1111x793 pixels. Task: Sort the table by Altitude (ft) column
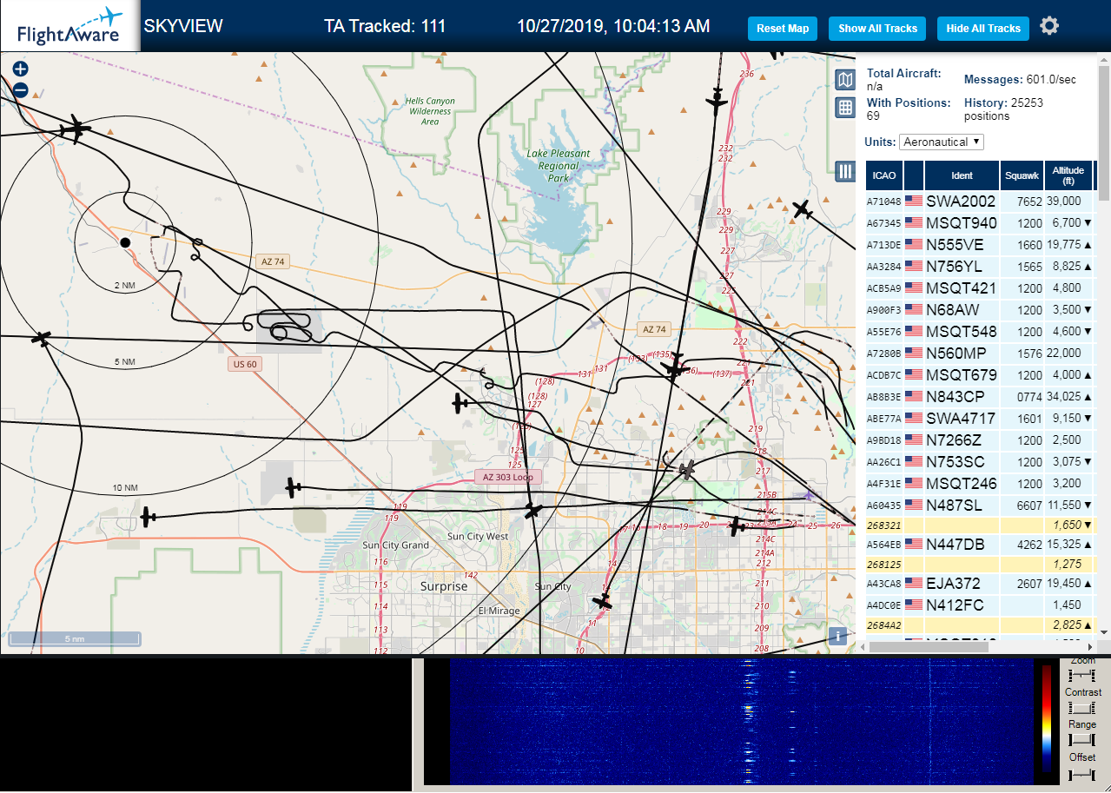(x=1068, y=175)
